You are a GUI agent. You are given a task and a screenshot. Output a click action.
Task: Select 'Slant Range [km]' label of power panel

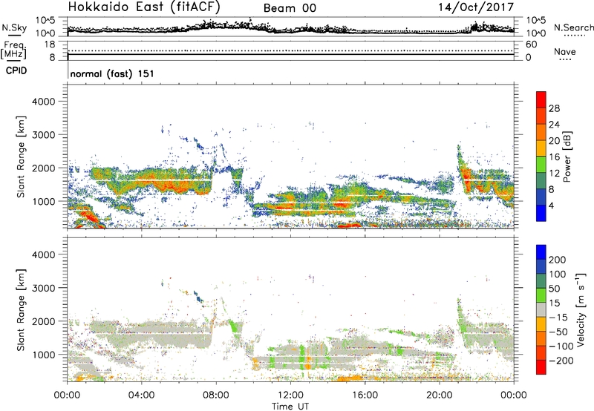(x=21, y=157)
